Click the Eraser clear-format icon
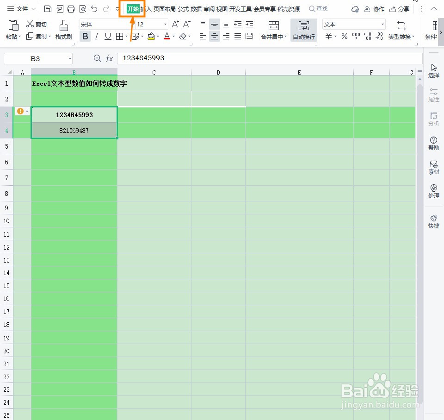The image size is (444, 420). pyautogui.click(x=183, y=36)
